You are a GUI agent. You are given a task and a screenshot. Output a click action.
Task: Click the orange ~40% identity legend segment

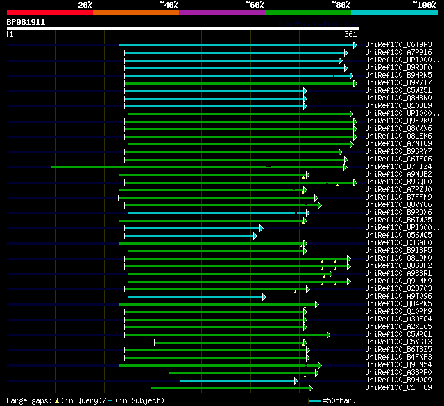click(x=136, y=12)
